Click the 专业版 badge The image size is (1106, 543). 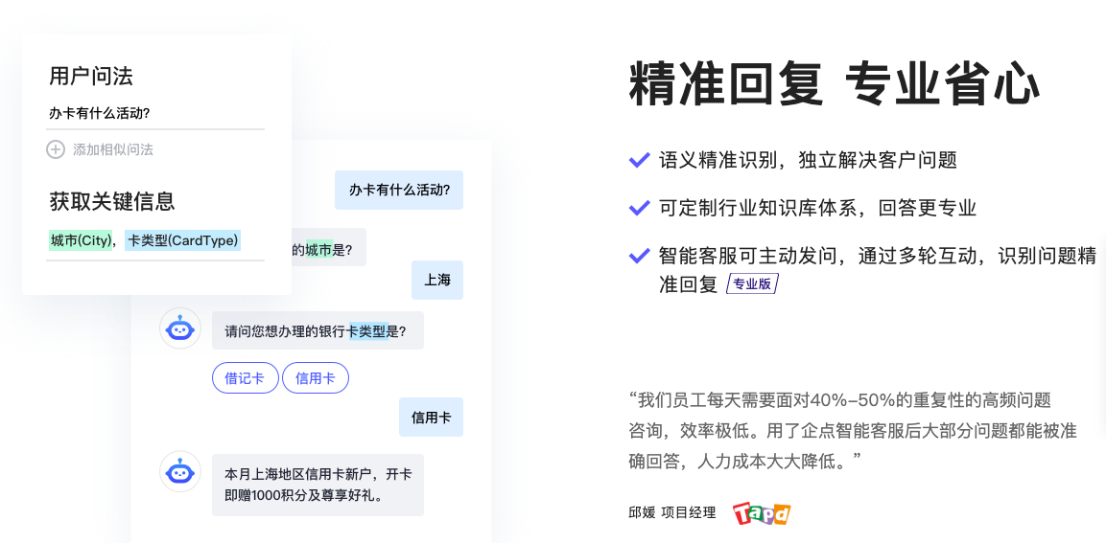pyautogui.click(x=752, y=283)
